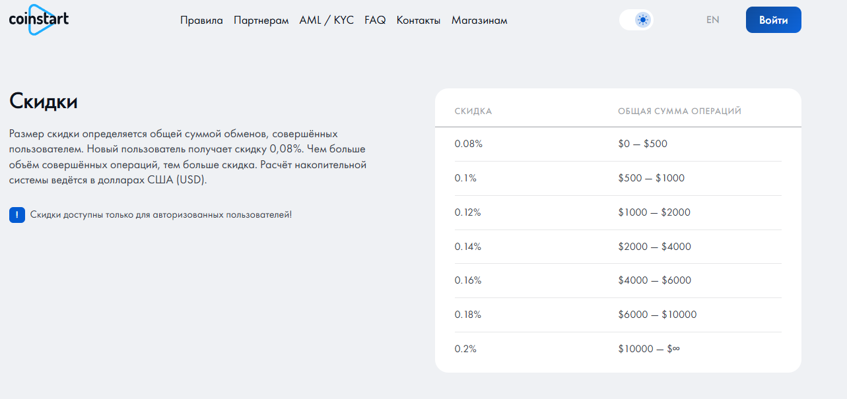
Task: Click the Скидки page heading
Action: 44,102
